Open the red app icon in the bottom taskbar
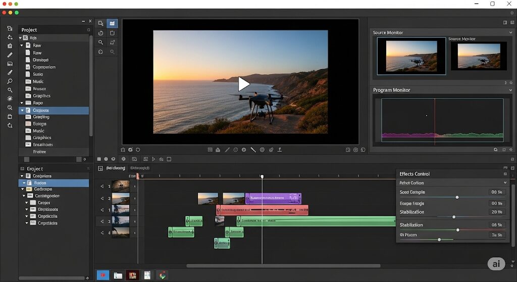The height and width of the screenshot is (282, 517). pyautogui.click(x=103, y=275)
